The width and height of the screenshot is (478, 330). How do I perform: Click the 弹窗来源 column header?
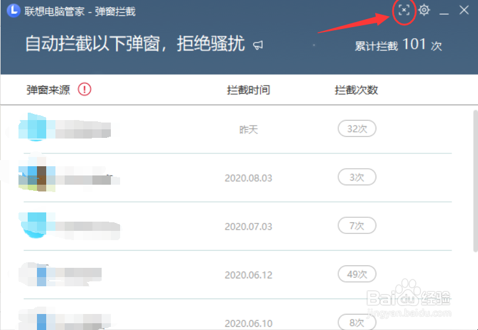tap(48, 90)
